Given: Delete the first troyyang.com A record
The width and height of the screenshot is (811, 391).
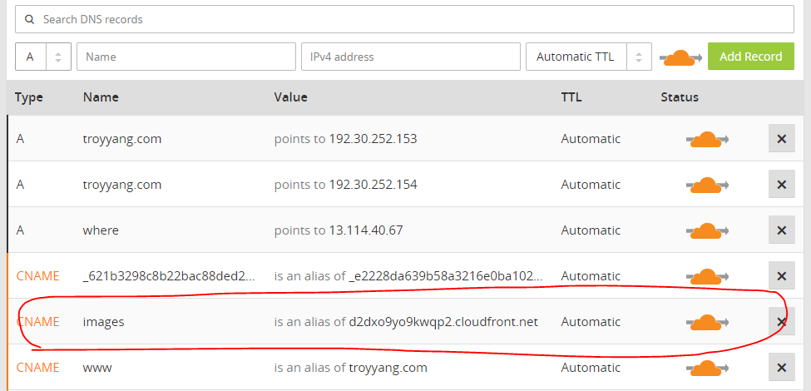Looking at the screenshot, I should (781, 139).
